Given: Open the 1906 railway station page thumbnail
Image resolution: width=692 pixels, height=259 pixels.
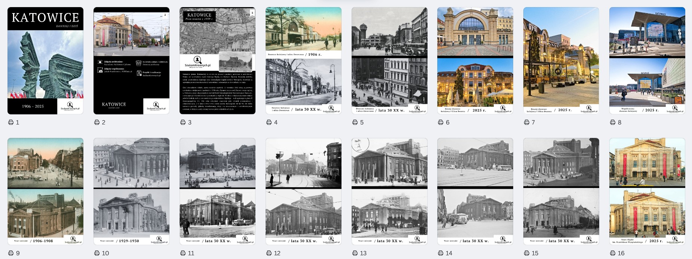Looking at the screenshot, I should pyautogui.click(x=303, y=61).
